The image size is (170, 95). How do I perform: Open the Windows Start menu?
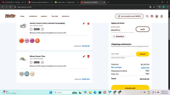tap(51, 92)
